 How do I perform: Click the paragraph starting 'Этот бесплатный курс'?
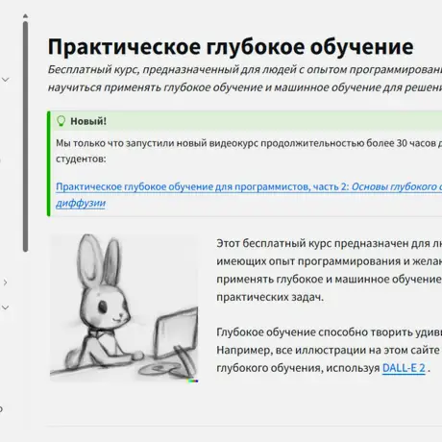pos(329,270)
